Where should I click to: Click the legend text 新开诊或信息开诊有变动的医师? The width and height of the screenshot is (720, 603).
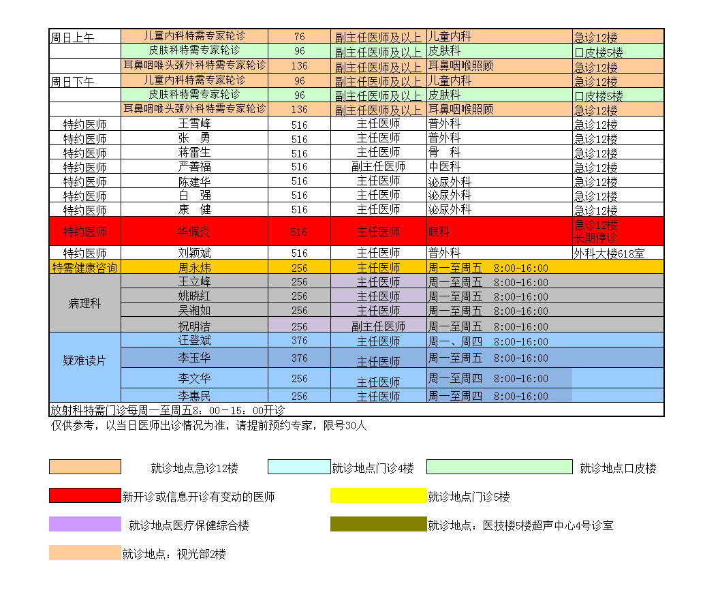(198, 497)
